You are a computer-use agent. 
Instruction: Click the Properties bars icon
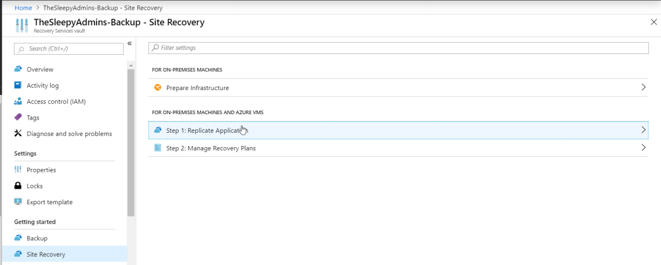coord(18,170)
